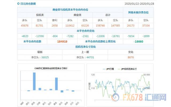Click the tallest bar in the CME bar chart
This screenshot has height=107, width=171.
click(34, 81)
